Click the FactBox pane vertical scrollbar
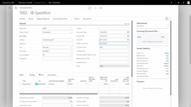This screenshot has height=107, width=191. (x=171, y=58)
